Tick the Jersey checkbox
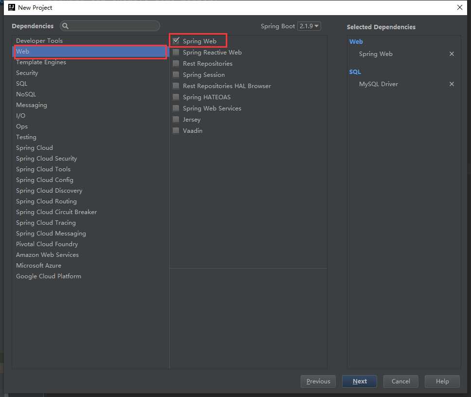The image size is (471, 397). pos(176,119)
